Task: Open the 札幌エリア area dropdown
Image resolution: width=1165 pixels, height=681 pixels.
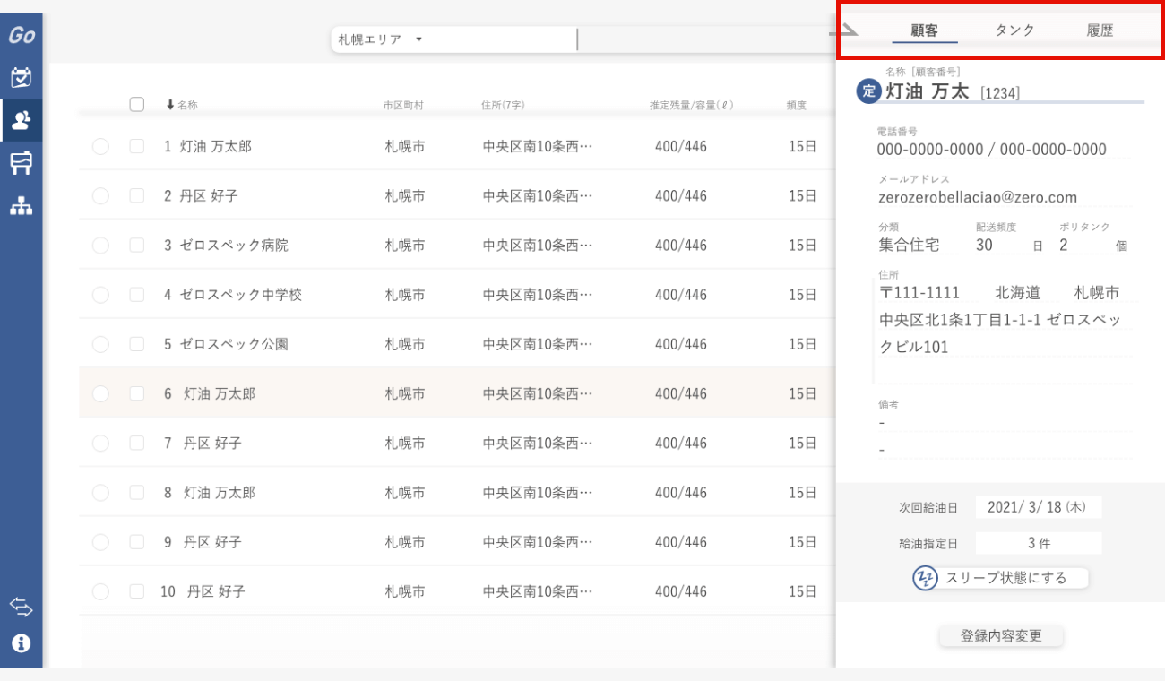Action: point(380,39)
